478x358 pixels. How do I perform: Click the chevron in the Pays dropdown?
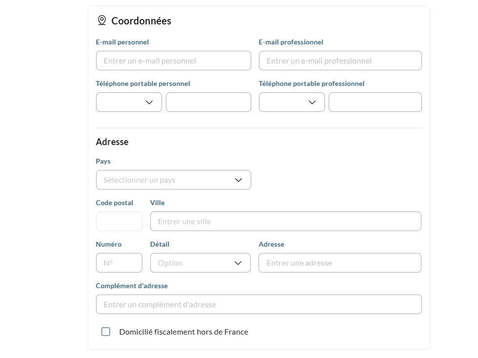coord(239,180)
